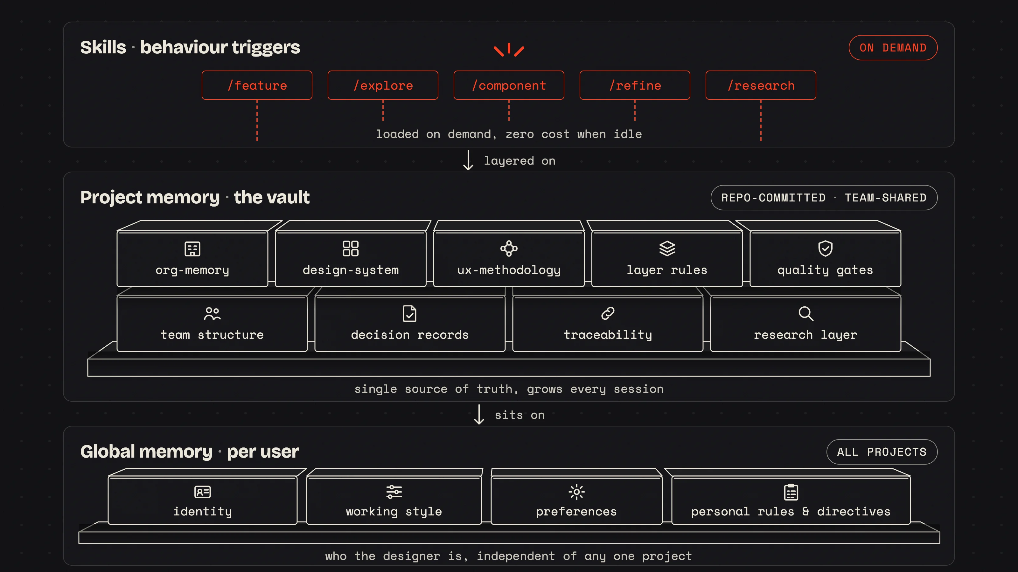
Task: Click the identity card icon
Action: (203, 492)
